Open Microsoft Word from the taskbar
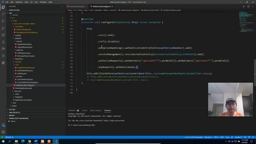256x144 pixels. [36, 141]
